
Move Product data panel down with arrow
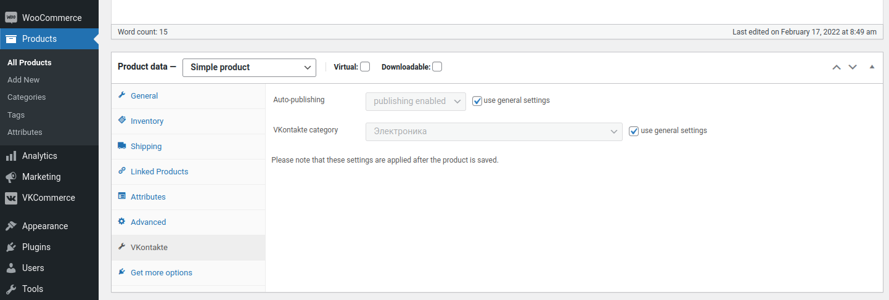pyautogui.click(x=853, y=67)
